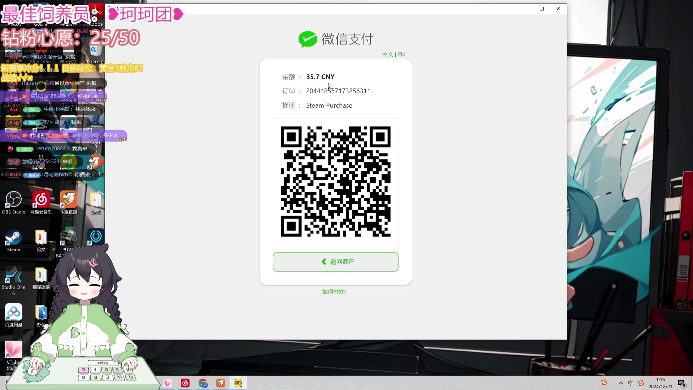Click the WeChat Pay green logo icon
Screen dimensions: 693x390
308,39
